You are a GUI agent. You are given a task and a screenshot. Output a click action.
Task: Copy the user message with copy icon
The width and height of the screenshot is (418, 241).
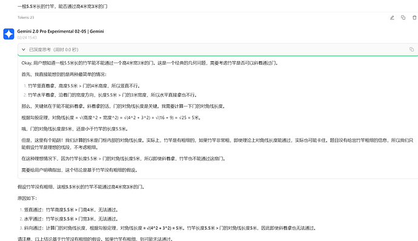point(403,18)
